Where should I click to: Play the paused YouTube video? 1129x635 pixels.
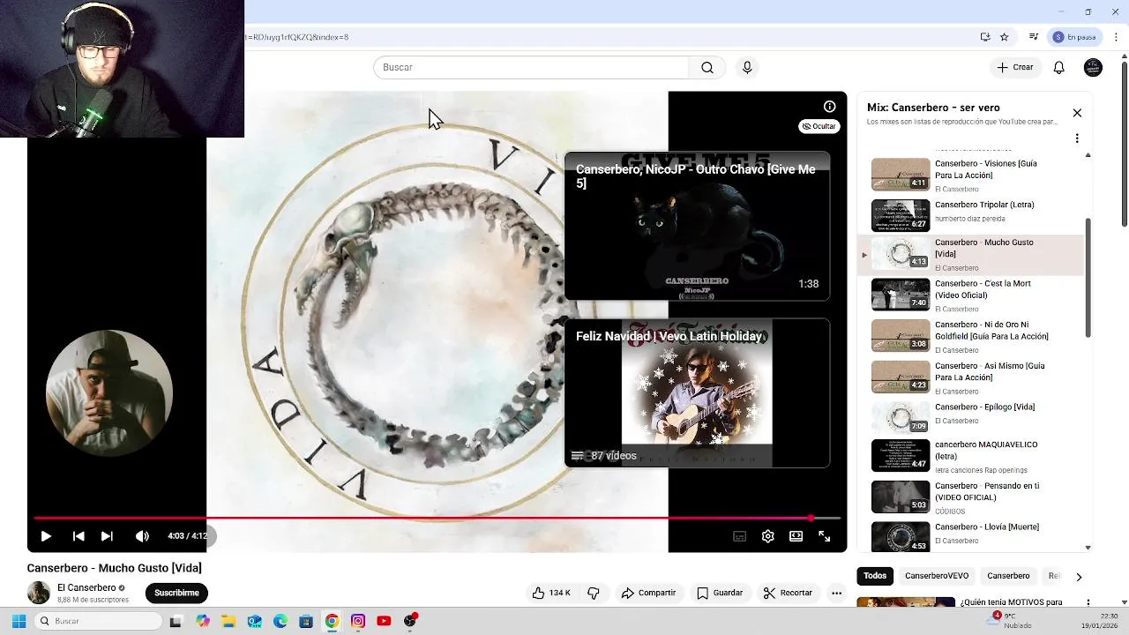click(x=46, y=536)
